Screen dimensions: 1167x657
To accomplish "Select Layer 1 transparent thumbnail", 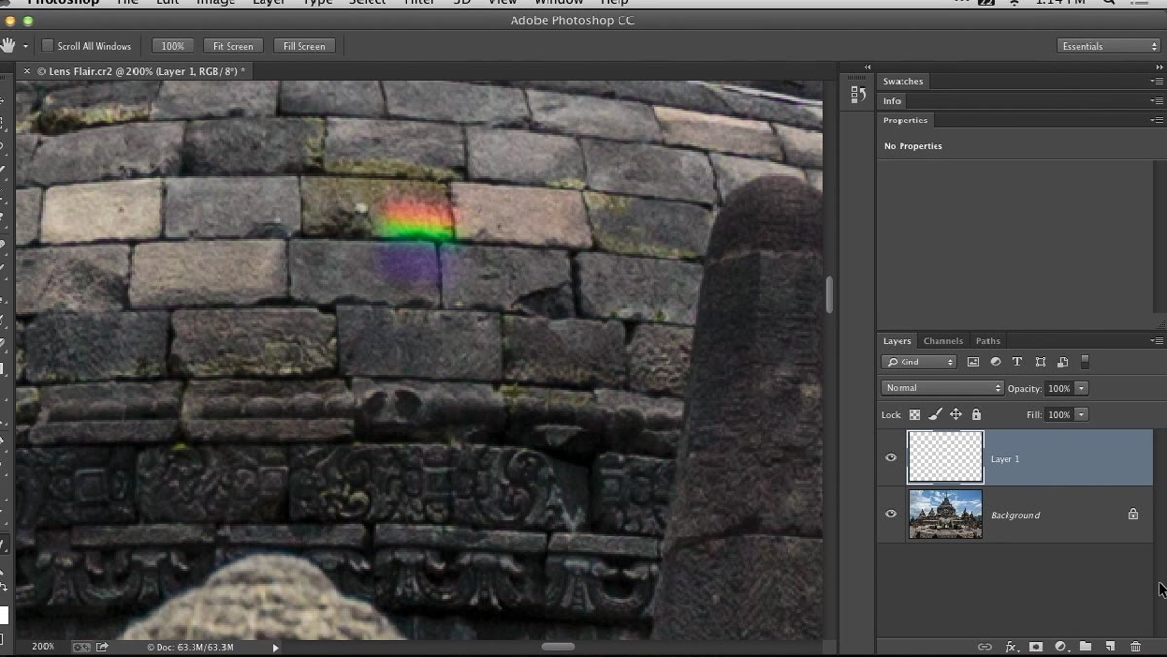I will point(945,457).
